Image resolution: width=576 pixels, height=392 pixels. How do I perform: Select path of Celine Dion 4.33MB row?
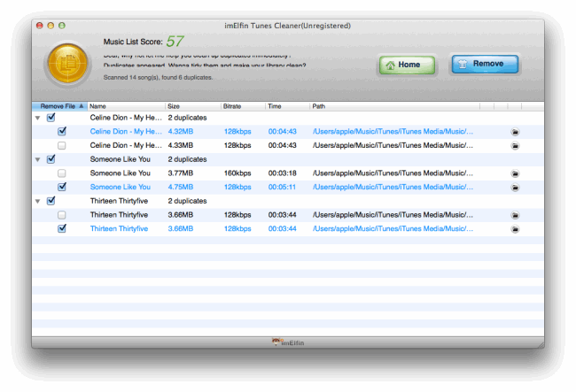coord(393,146)
